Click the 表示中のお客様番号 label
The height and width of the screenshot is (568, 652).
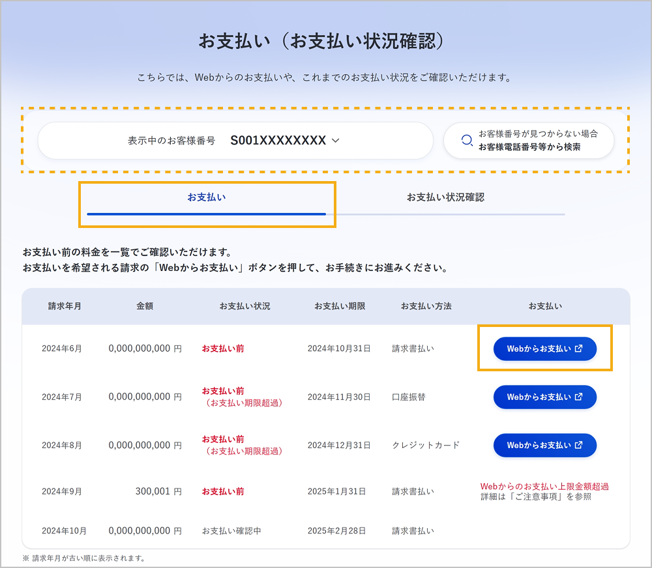coord(171,141)
